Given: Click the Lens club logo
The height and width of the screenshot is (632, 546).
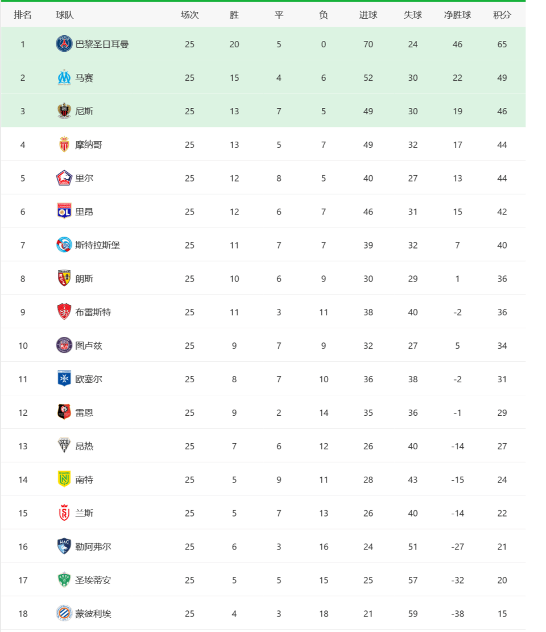Looking at the screenshot, I should pos(64,279).
